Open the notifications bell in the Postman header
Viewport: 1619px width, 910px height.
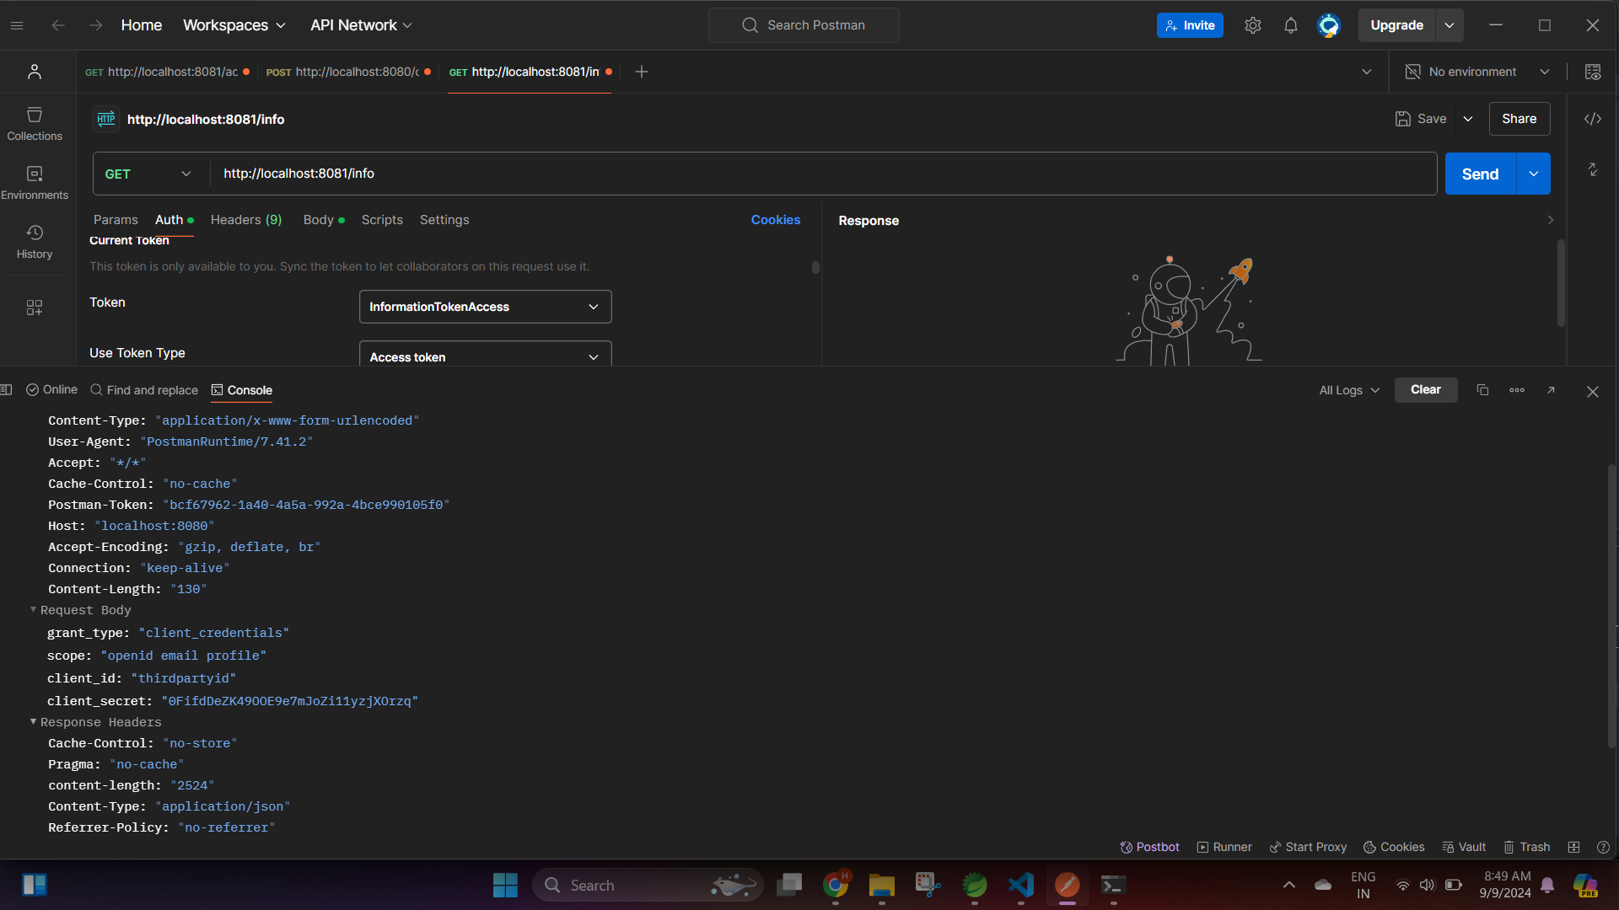[x=1291, y=25]
